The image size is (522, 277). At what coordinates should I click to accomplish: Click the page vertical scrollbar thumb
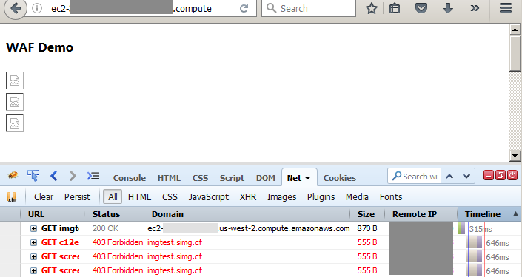pyautogui.click(x=515, y=52)
